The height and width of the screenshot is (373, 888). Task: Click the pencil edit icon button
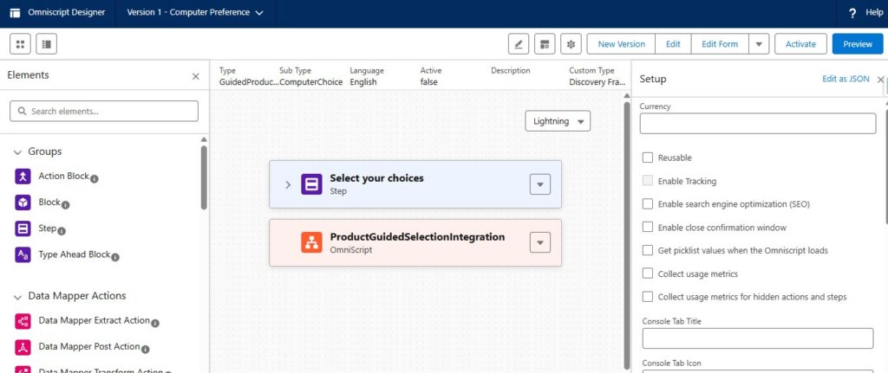pyautogui.click(x=519, y=44)
